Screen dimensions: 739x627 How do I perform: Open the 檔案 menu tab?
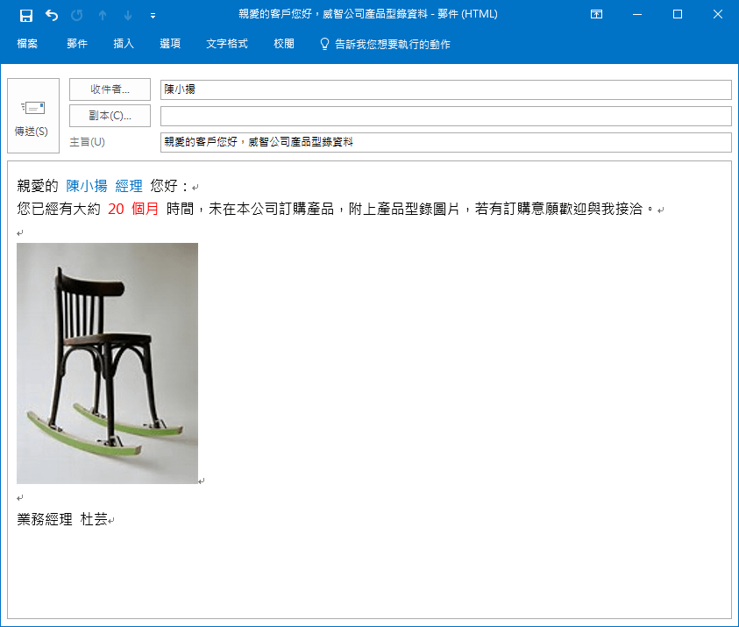27,44
